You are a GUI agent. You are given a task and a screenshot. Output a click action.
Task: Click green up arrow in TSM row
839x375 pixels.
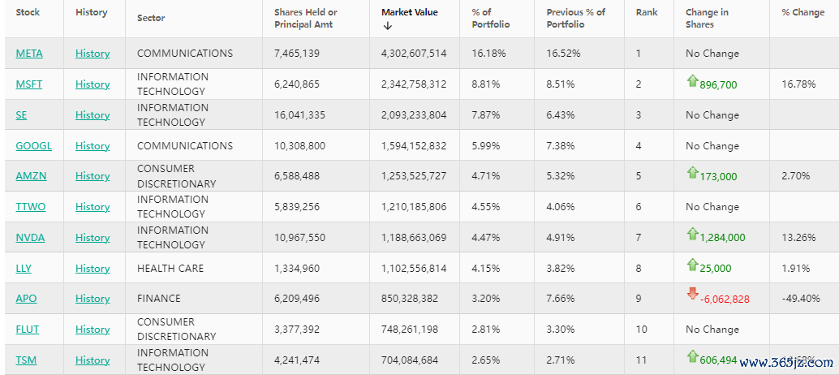[x=692, y=357]
